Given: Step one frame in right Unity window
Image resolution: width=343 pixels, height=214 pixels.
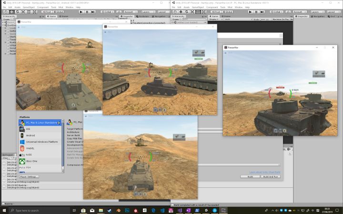Looking at the screenshot, I should click(x=262, y=12).
